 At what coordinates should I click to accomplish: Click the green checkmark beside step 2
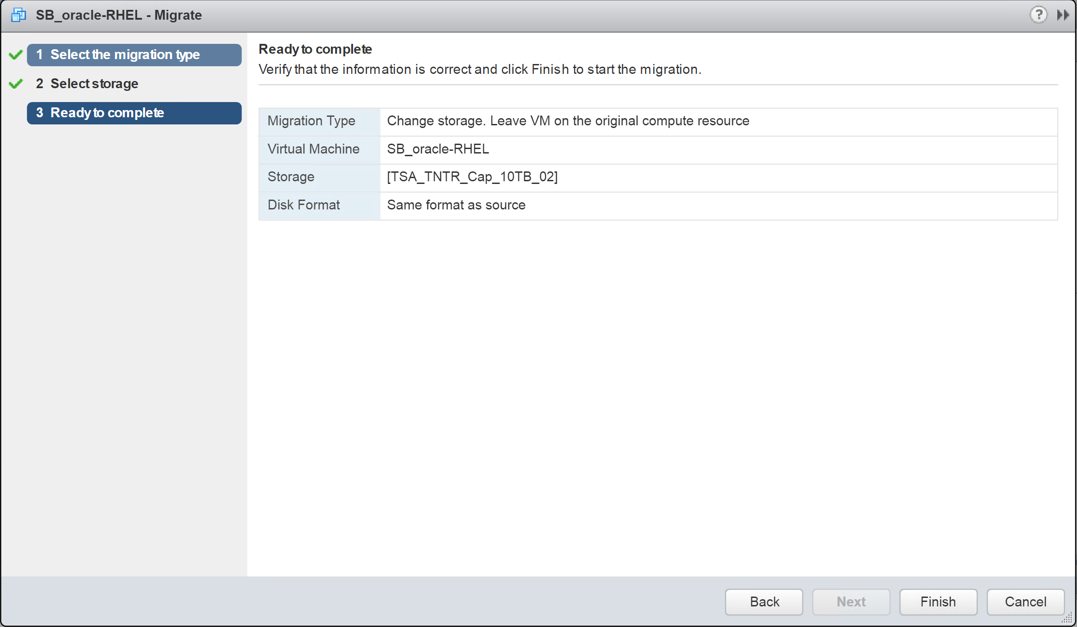16,84
